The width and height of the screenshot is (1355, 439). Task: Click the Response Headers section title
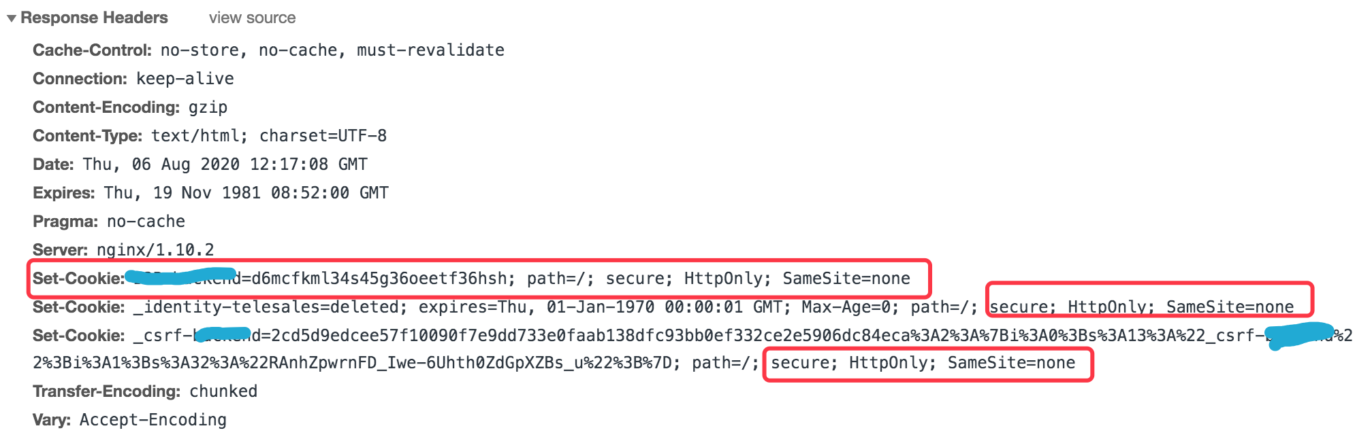(94, 18)
